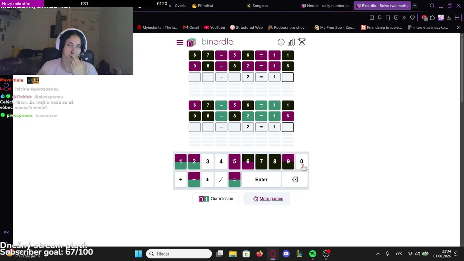Screen dimensions: 464x261
Task: Select the first empty cell in bottom puzzle
Action: tap(195, 127)
